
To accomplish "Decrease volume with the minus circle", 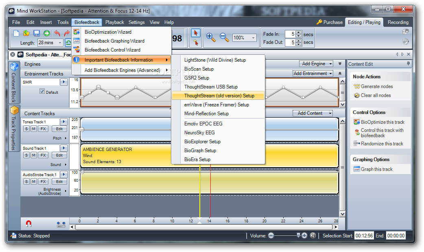I will (x=271, y=235).
